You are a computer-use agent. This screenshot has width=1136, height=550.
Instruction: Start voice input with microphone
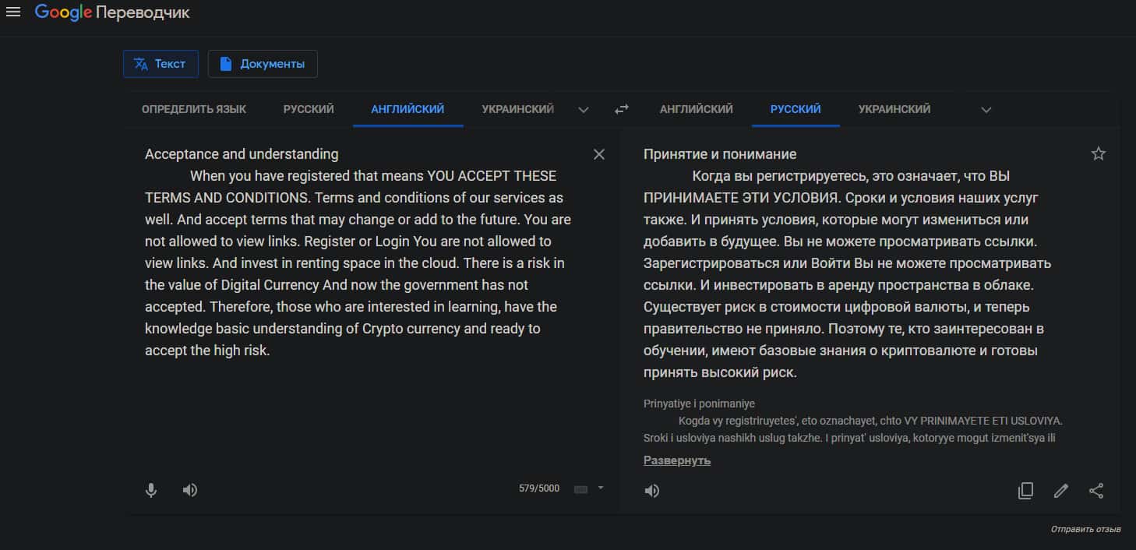[x=151, y=490]
